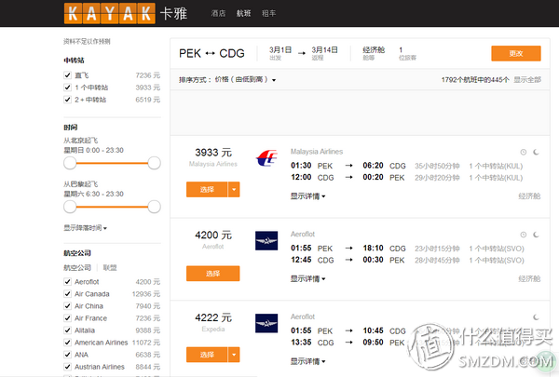Click the 4200 元 price above Aeroflot

click(x=213, y=236)
